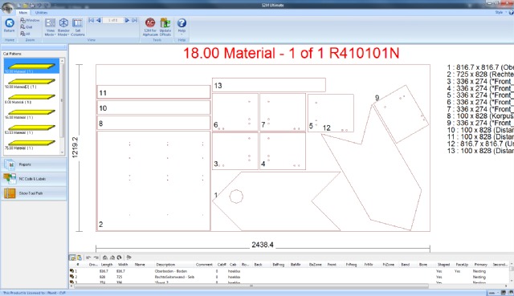Select the Main ribbon tab
Screen dimensions: 514x296
click(23, 13)
